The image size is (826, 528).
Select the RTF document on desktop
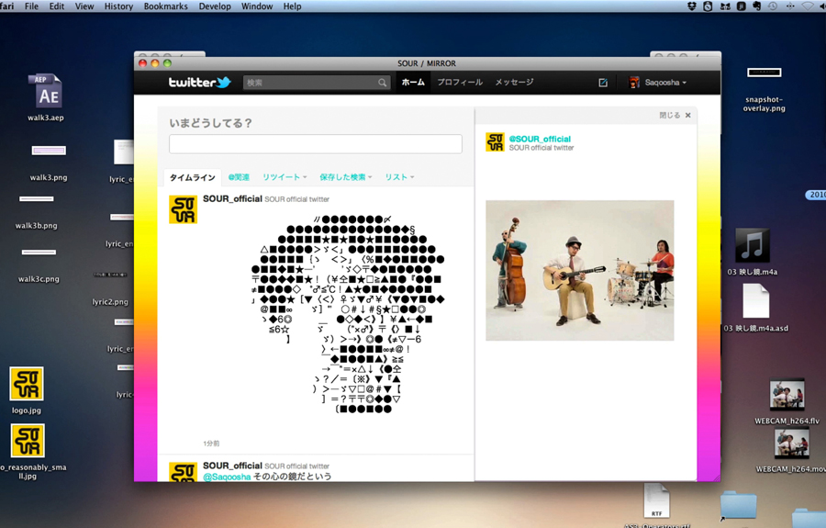(x=656, y=501)
